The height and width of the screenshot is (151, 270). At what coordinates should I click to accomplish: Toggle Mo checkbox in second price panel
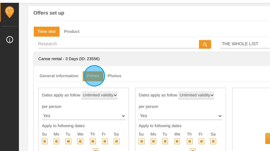tap(153, 141)
